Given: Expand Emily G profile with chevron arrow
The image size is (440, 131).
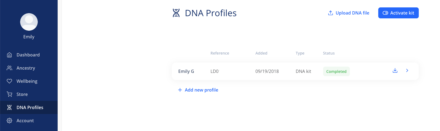Looking at the screenshot, I should pyautogui.click(x=407, y=70).
